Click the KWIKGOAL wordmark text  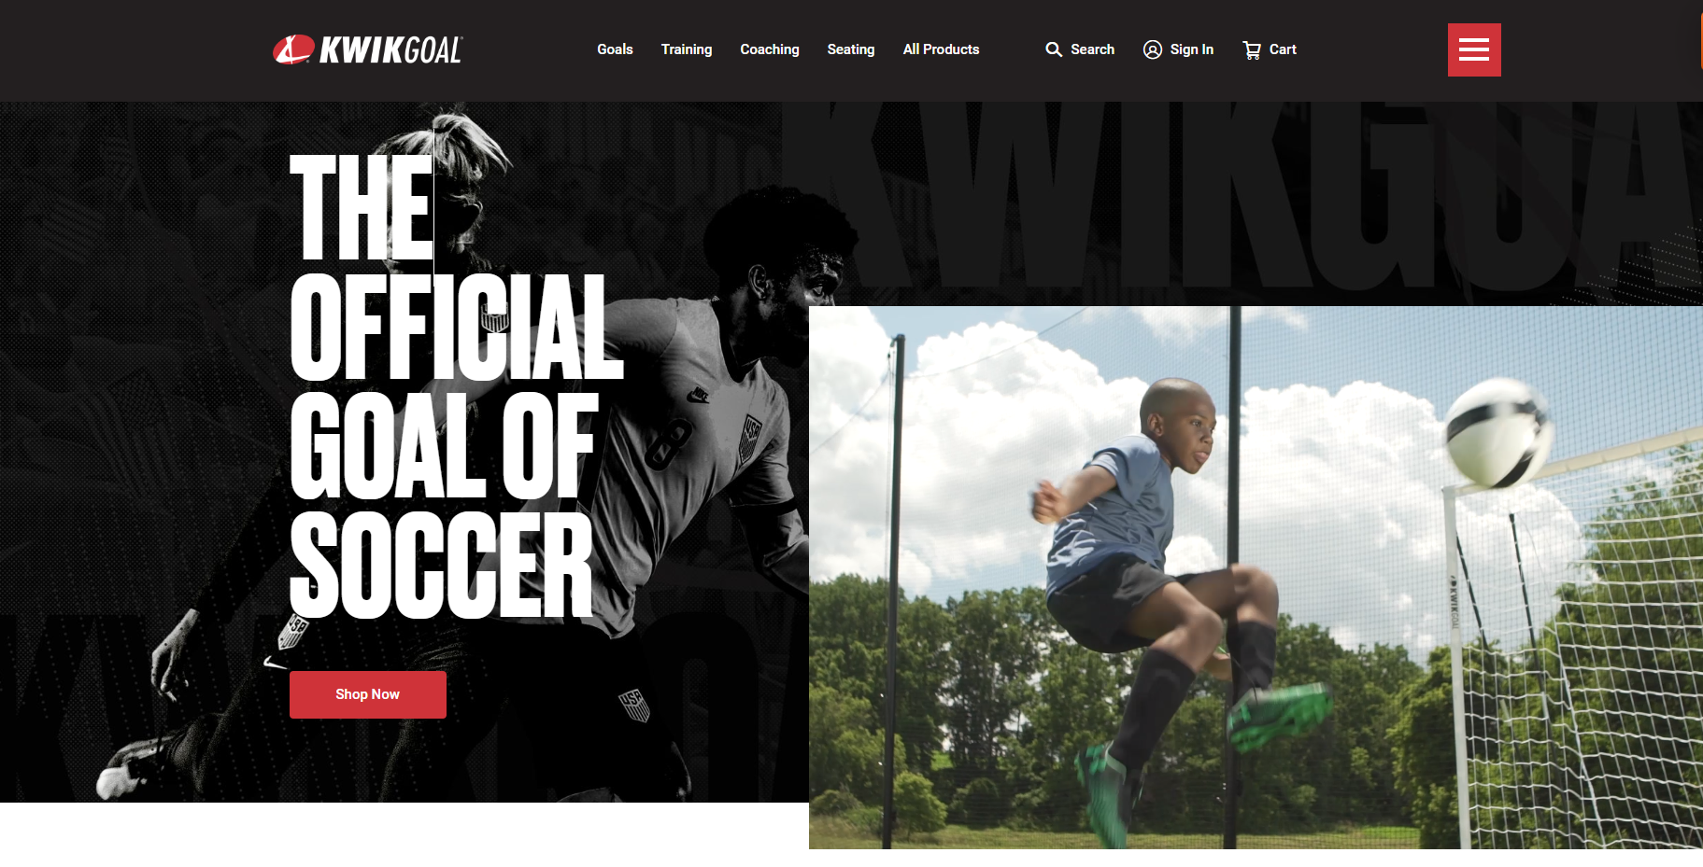pos(390,50)
